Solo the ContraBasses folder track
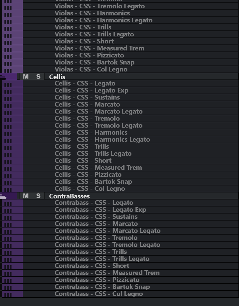 coord(38,196)
